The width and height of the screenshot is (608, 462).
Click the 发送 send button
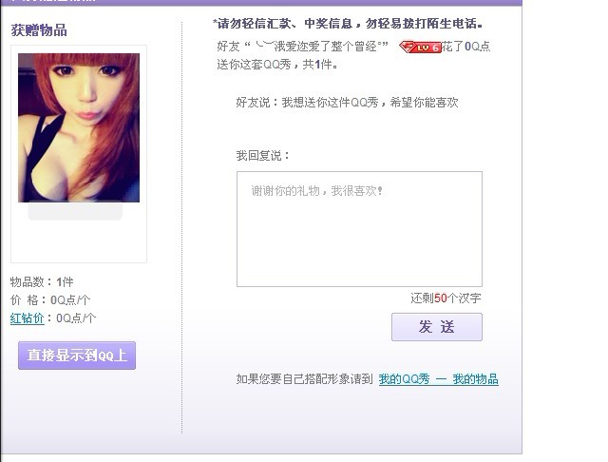point(437,327)
